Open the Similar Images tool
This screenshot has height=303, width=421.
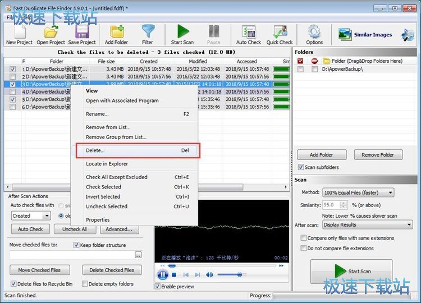(x=365, y=35)
